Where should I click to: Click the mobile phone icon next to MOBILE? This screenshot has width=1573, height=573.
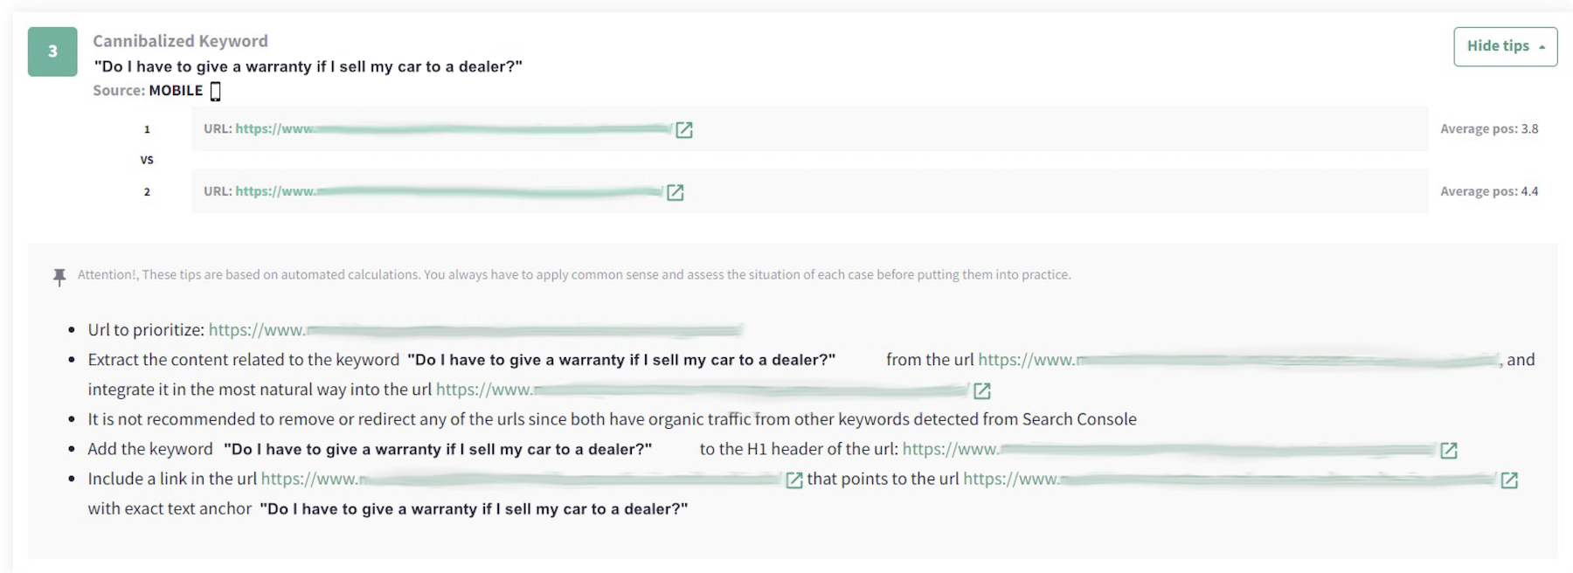click(215, 90)
